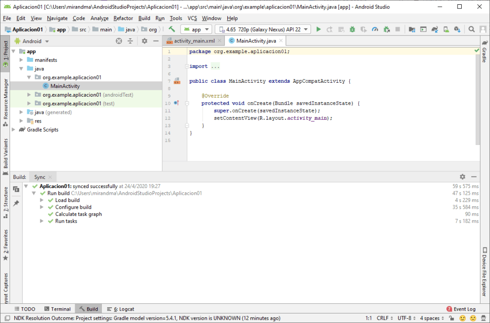Open the Refactor menu
Viewport: 490px width, 323px height.
(123, 18)
